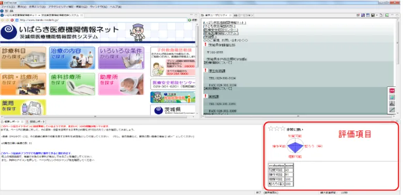This screenshot has height=195, width=403.
Task: Click the settings icon left of blue grid icon
Action: (x=358, y=16)
